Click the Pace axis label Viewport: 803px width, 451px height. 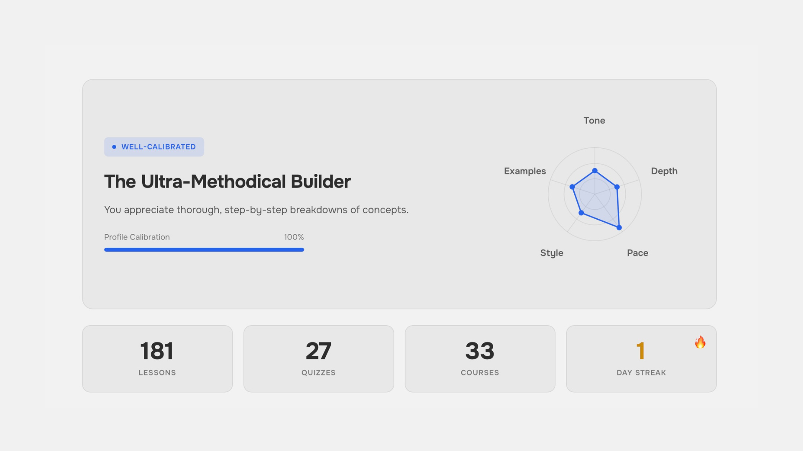[637, 253]
